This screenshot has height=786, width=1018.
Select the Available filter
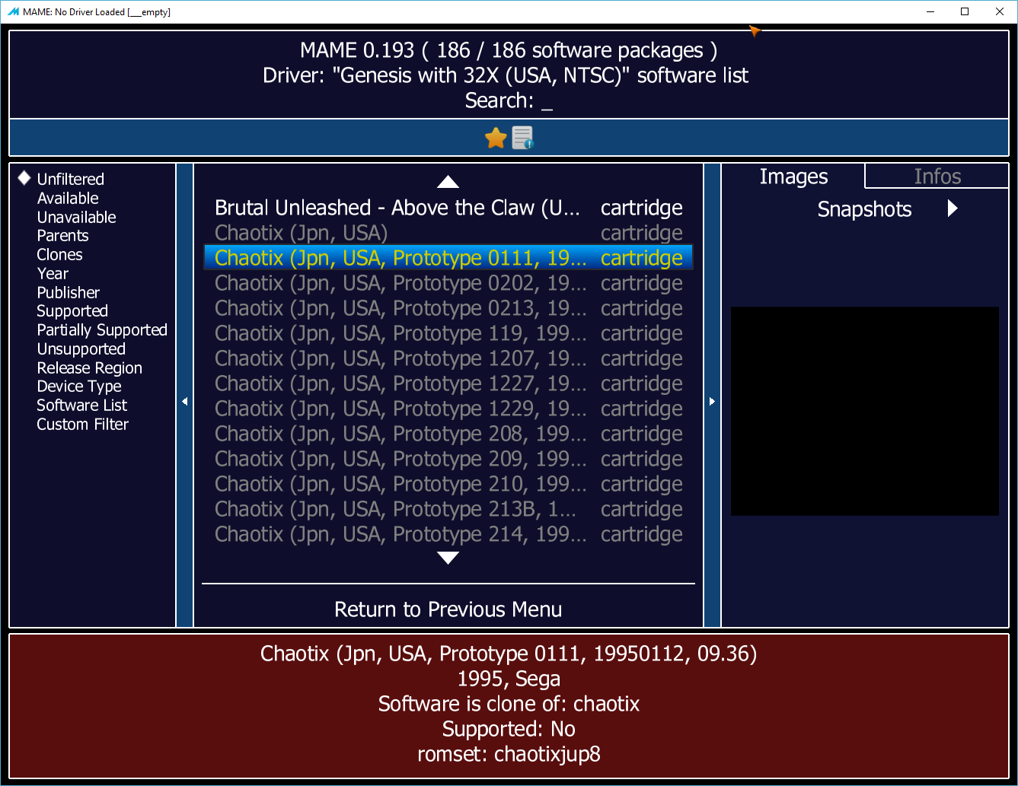[x=68, y=198]
